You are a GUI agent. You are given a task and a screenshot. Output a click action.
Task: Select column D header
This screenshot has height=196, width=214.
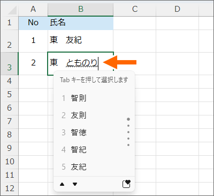(x=177, y=9)
